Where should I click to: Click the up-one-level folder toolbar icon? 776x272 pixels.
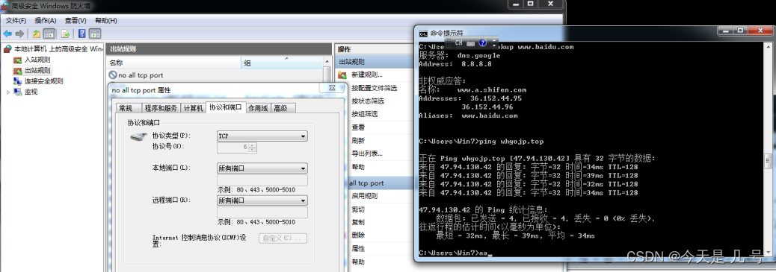pos(36,34)
